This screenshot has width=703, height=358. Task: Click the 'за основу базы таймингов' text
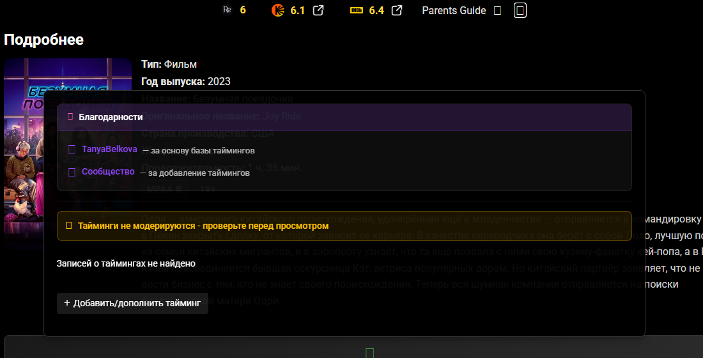(199, 151)
